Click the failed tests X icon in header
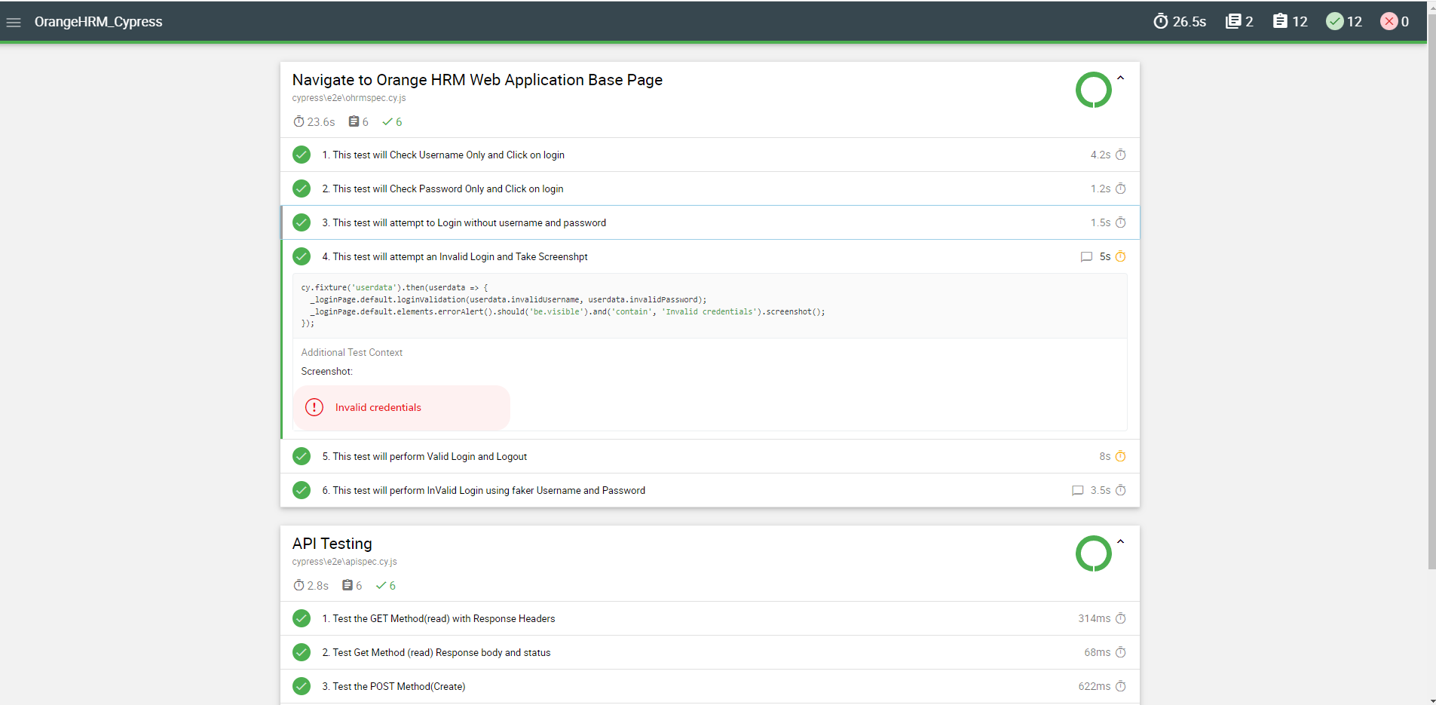 1389,21
